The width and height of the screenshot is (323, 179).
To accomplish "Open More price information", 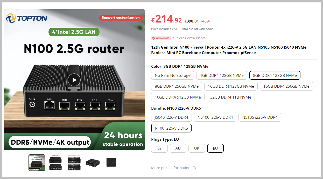I will [x=171, y=168].
